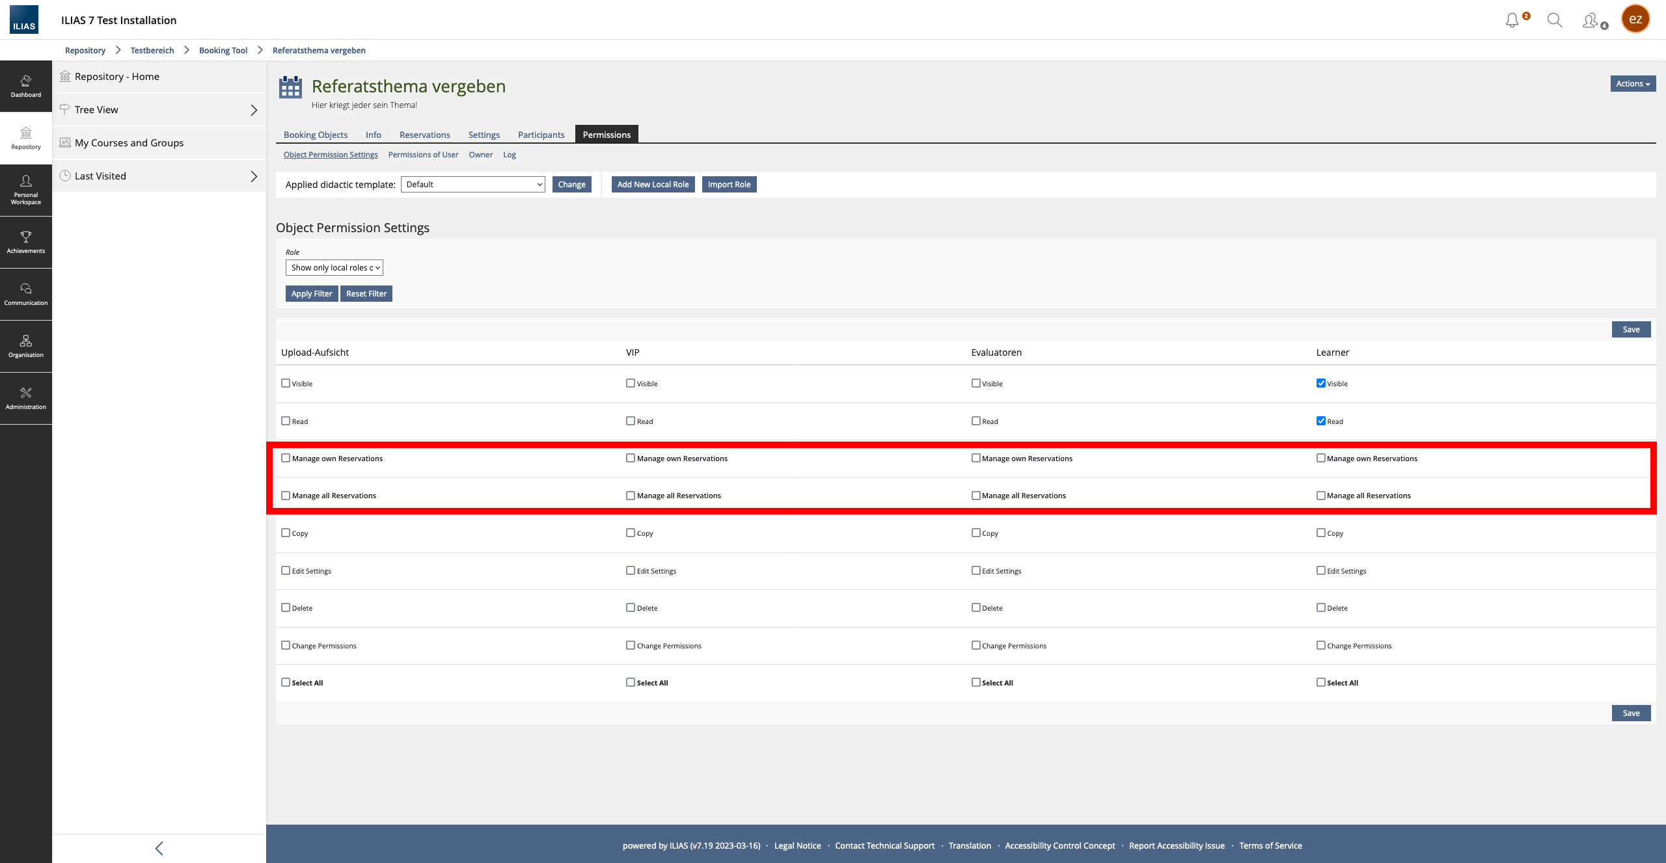Open the Role filter dropdown

334,268
